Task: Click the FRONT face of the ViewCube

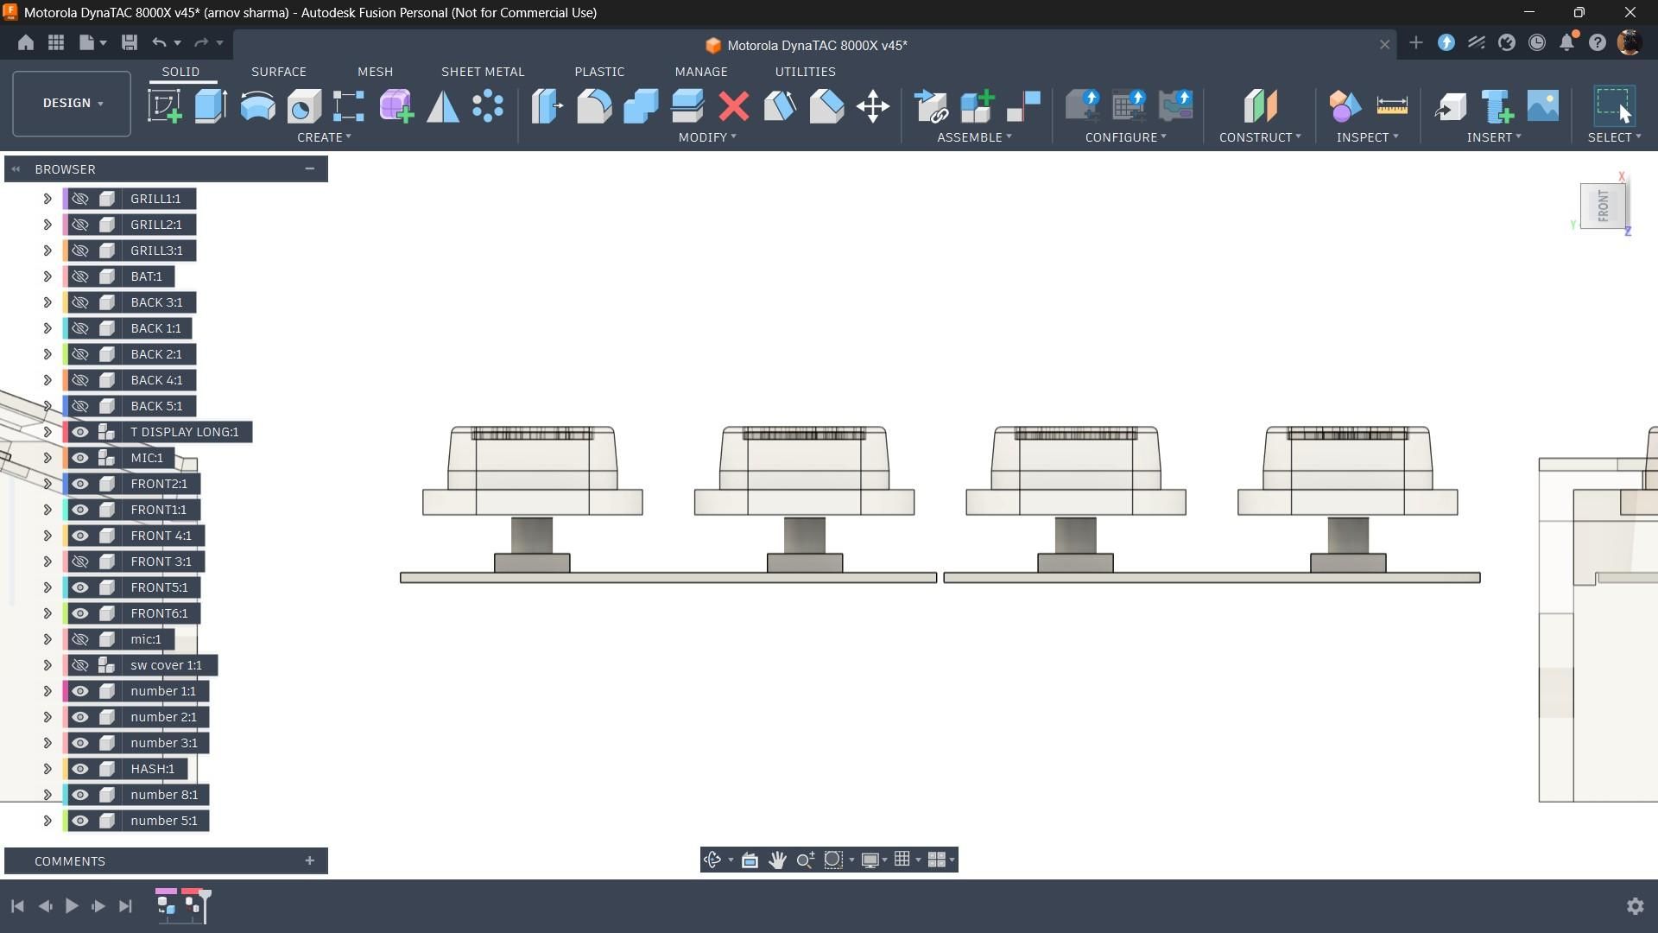Action: click(x=1603, y=206)
